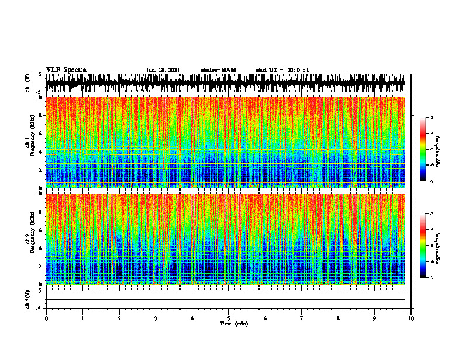
Task: Click the '-3' label on the ch.2 color bar
Action: pos(431,214)
